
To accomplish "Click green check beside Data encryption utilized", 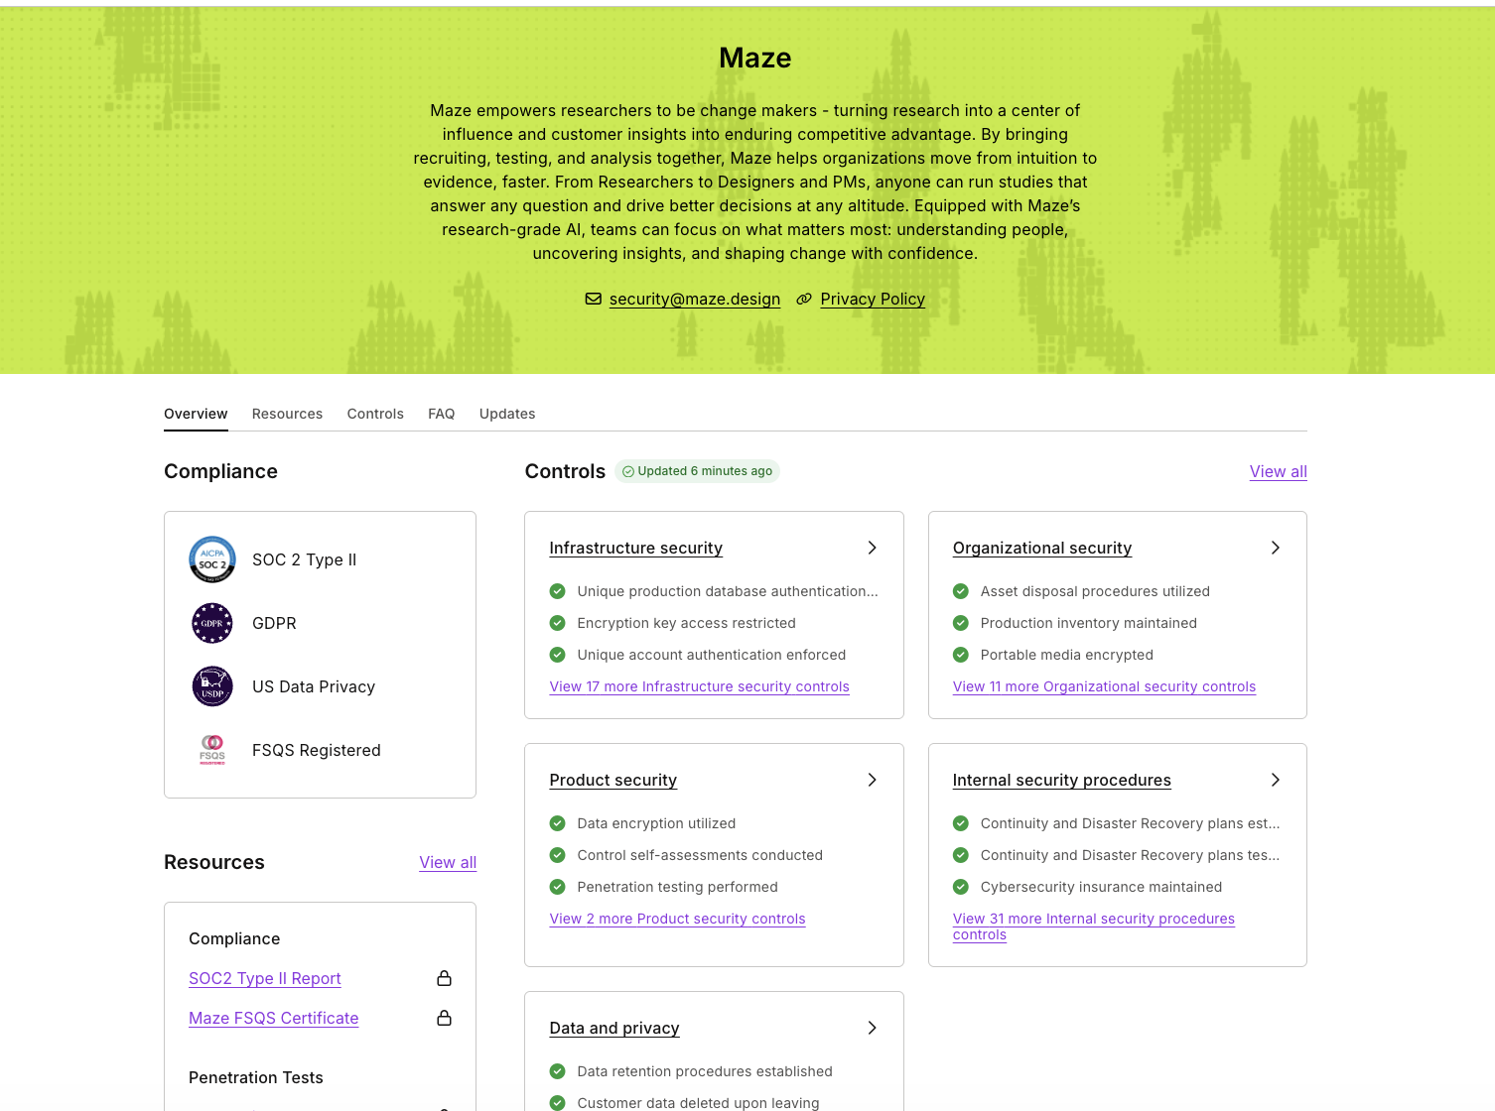I will [x=558, y=823].
